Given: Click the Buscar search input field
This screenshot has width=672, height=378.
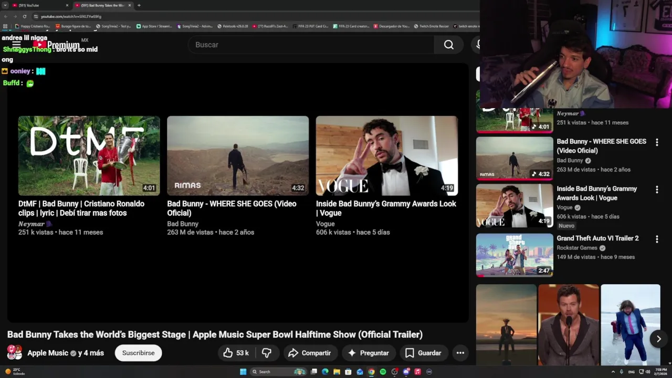Looking at the screenshot, I should coord(311,45).
